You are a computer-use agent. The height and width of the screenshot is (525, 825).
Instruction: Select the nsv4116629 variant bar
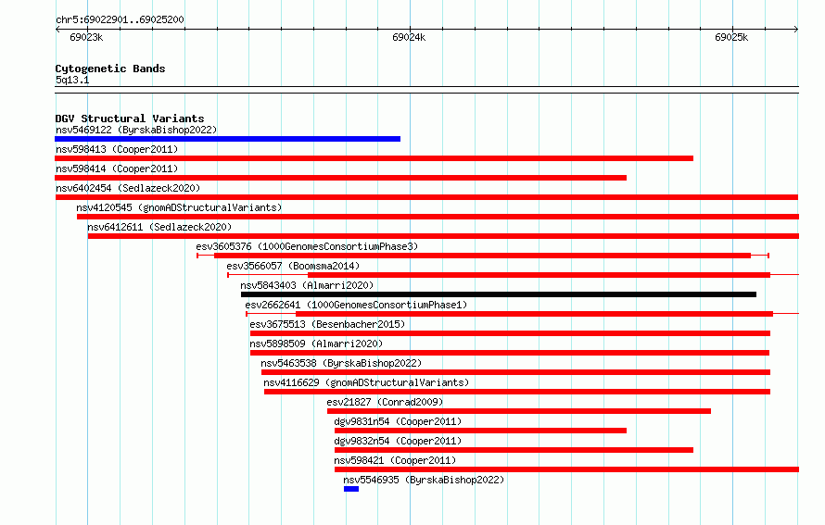point(517,392)
